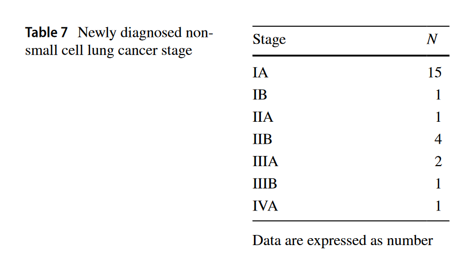Click the value 15 in the IA row

click(435, 72)
